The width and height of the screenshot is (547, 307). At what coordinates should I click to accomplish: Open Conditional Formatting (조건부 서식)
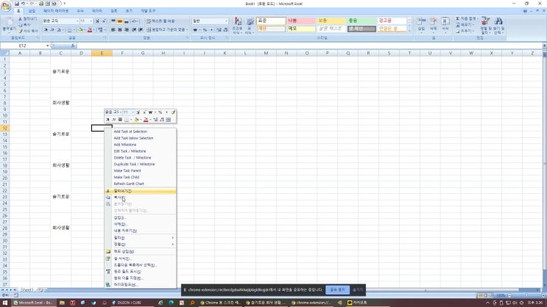coord(238,26)
